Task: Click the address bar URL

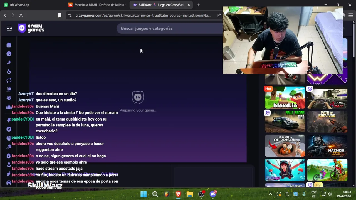Action: [x=143, y=15]
